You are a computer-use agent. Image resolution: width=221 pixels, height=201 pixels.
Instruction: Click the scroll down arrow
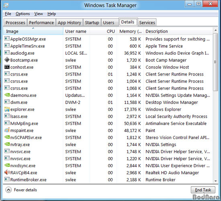(215, 181)
